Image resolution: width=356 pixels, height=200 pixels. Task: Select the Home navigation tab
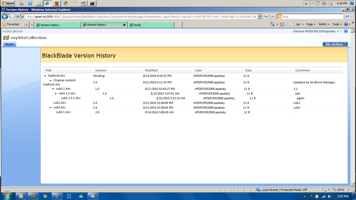9,44
